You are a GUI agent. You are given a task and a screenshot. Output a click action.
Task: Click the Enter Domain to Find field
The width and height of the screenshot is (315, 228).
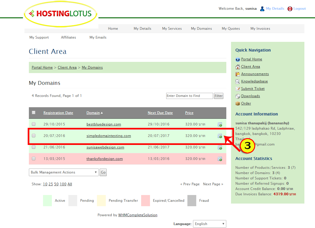pos(189,96)
